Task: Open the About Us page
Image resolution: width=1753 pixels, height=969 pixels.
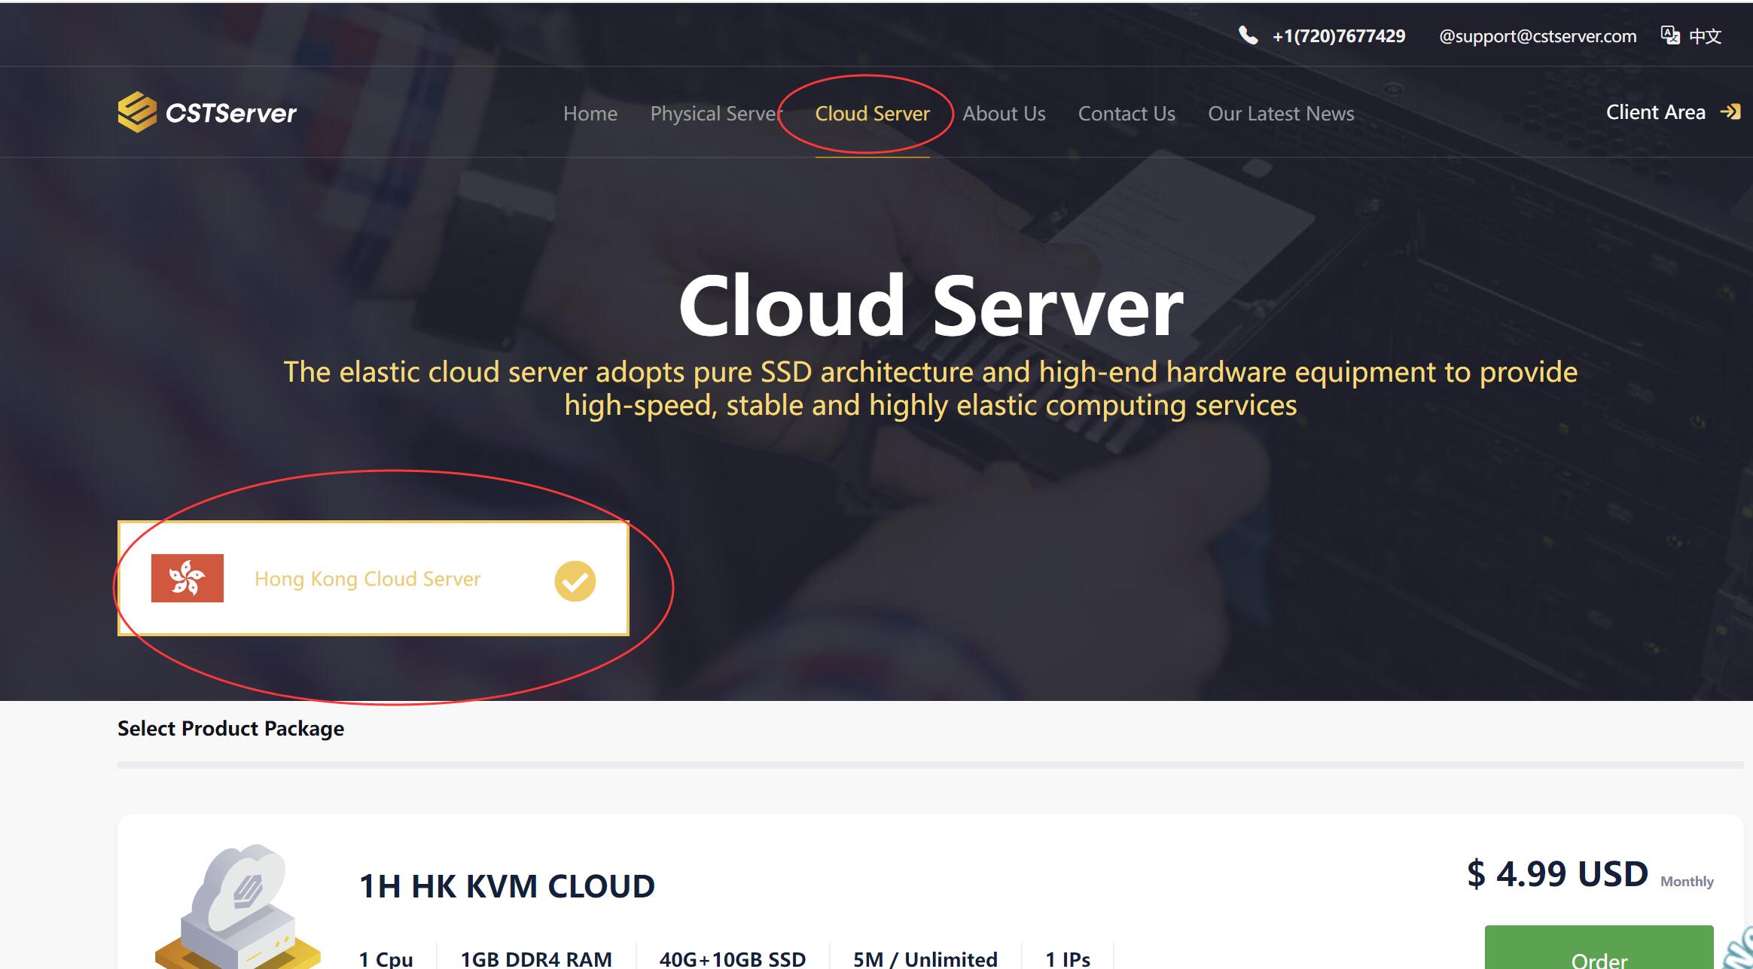Action: tap(1004, 114)
